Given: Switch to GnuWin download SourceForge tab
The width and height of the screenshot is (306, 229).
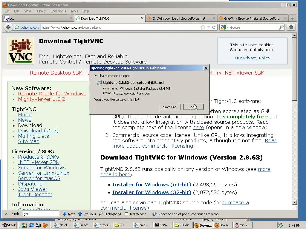Looking at the screenshot, I should (x=181, y=18).
